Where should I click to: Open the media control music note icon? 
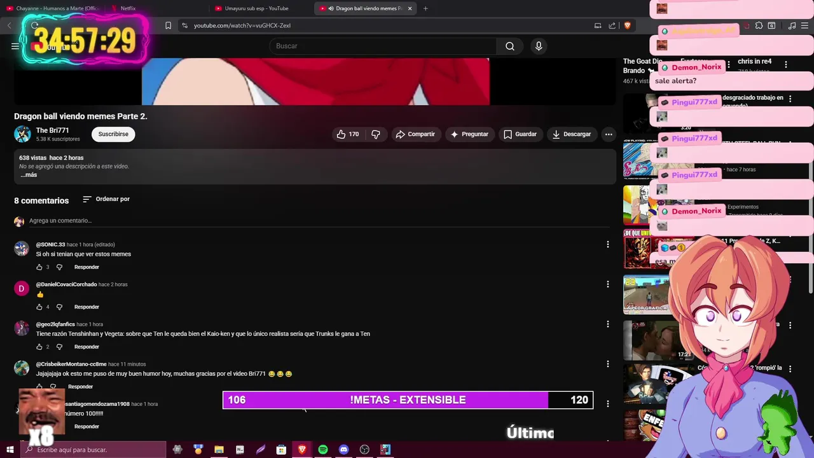tap(792, 25)
